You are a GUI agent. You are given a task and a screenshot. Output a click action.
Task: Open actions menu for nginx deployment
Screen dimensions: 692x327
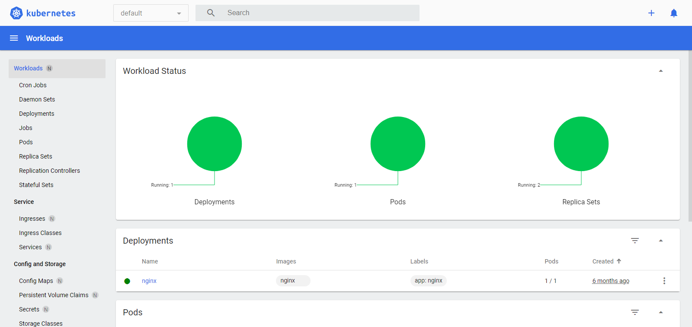coord(664,281)
